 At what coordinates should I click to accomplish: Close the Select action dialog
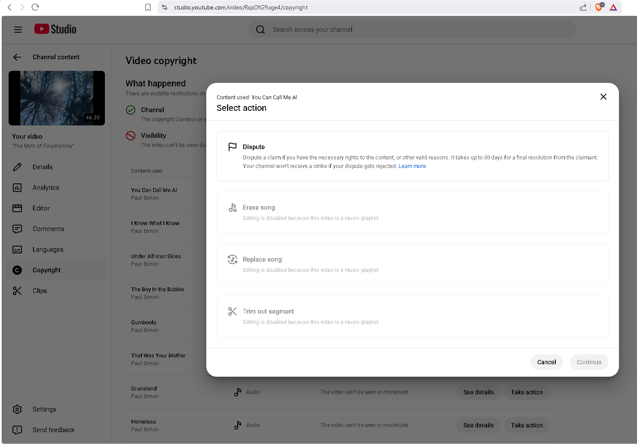(603, 97)
